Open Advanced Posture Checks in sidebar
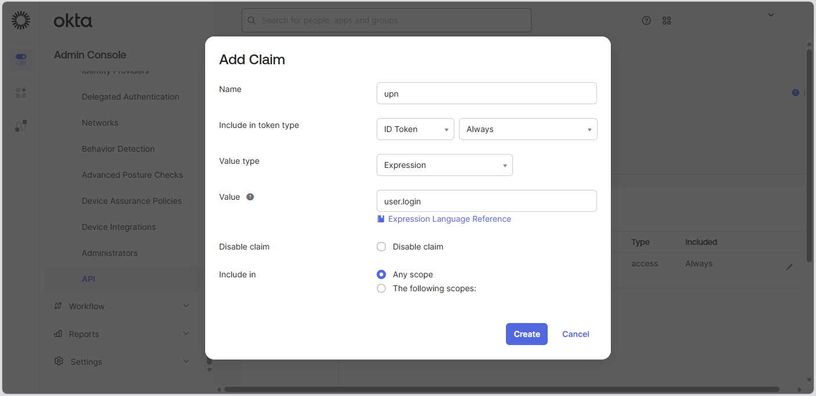The height and width of the screenshot is (396, 816). pos(132,175)
